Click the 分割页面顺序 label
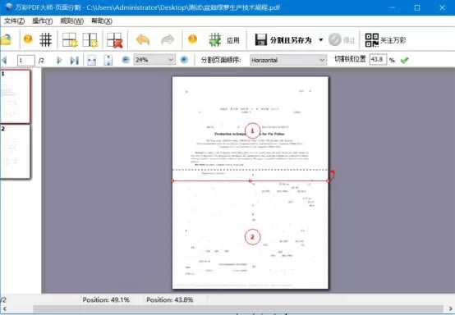The image size is (455, 315). point(221,60)
